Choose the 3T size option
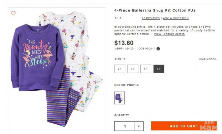Viewport: 222px width, 134px height. coord(133,69)
